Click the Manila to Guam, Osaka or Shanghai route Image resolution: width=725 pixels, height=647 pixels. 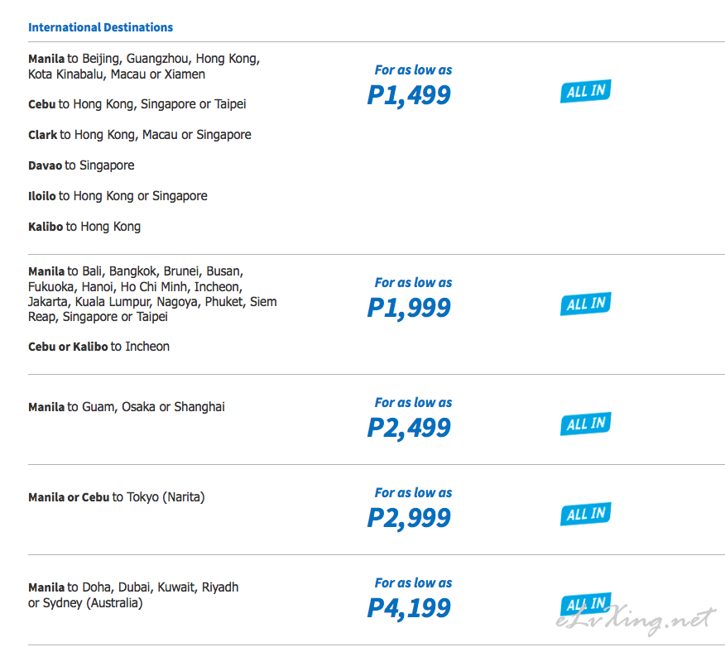[x=127, y=407]
